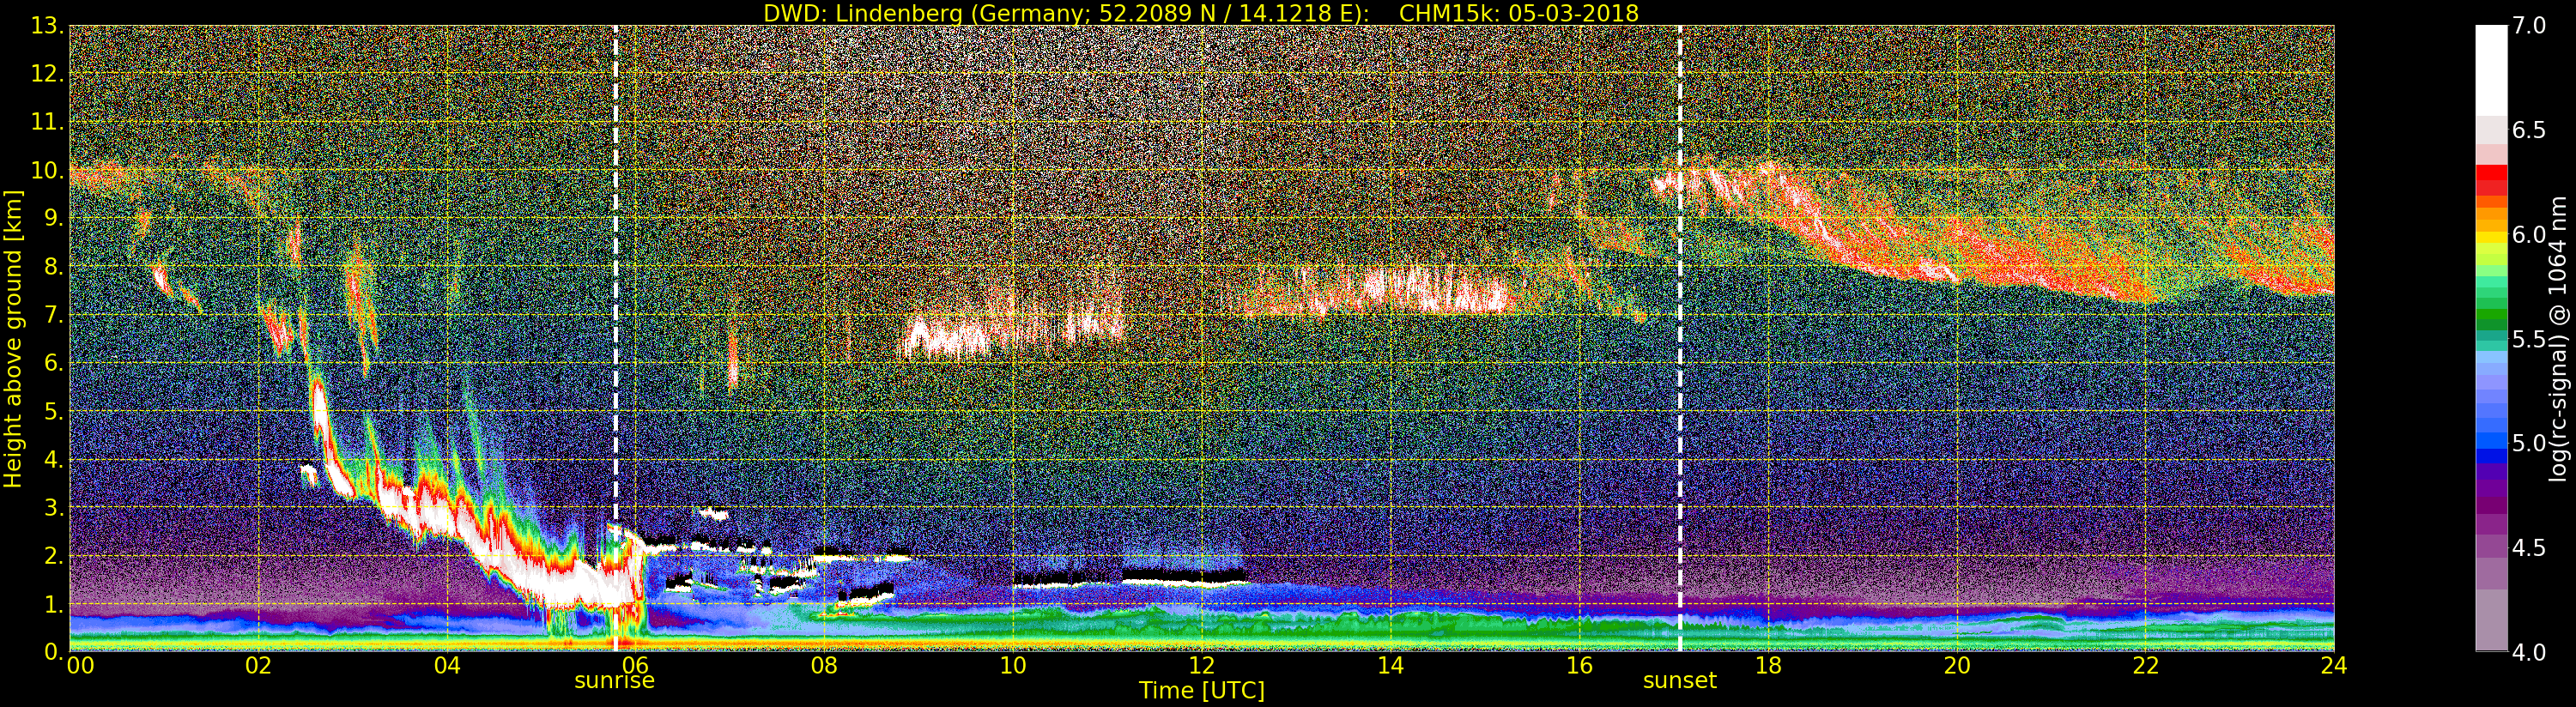Click the colorbar value label '6.5'

(x=2528, y=130)
